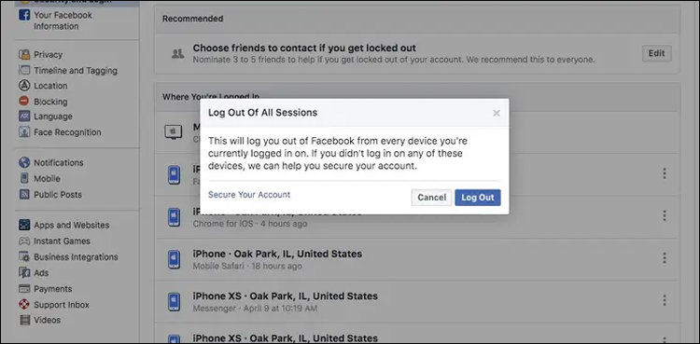
Task: Open options menu for Mobile Safari iPhone session
Action: click(x=665, y=258)
